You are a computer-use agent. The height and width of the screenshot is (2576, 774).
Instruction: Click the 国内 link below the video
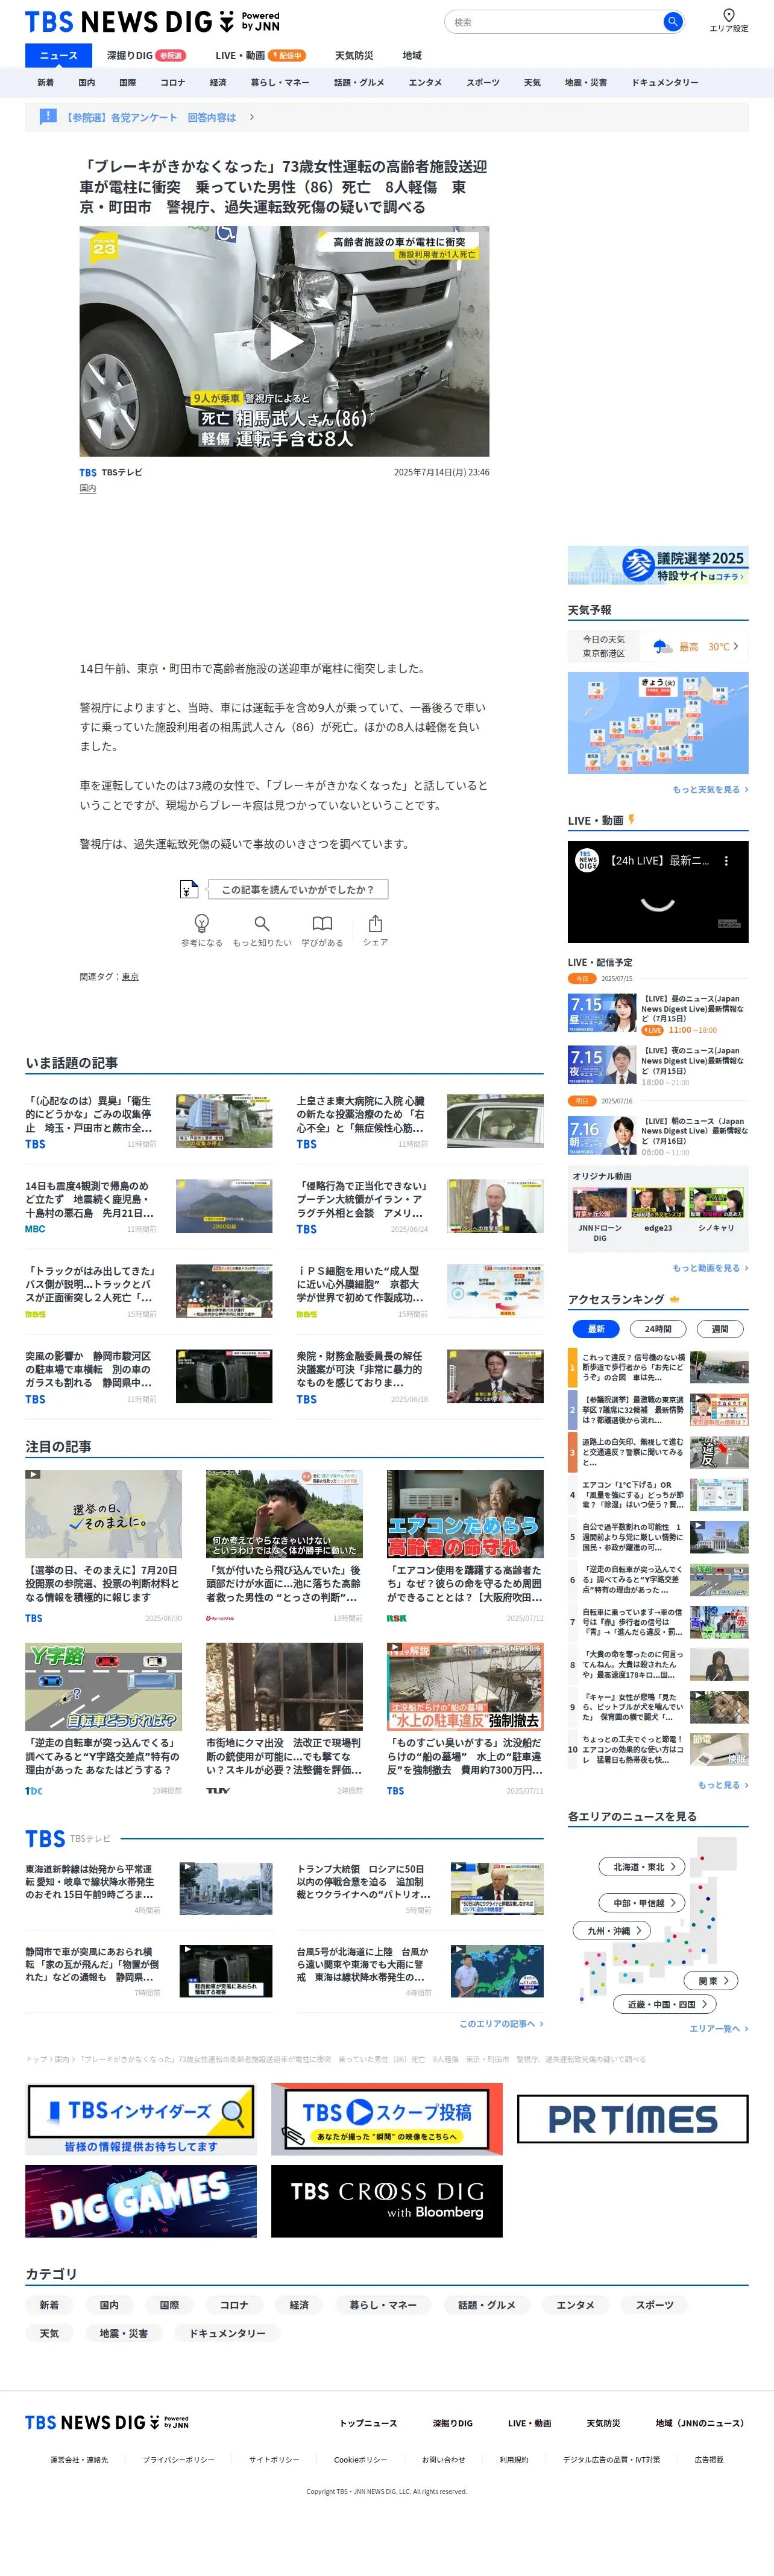[x=88, y=489]
